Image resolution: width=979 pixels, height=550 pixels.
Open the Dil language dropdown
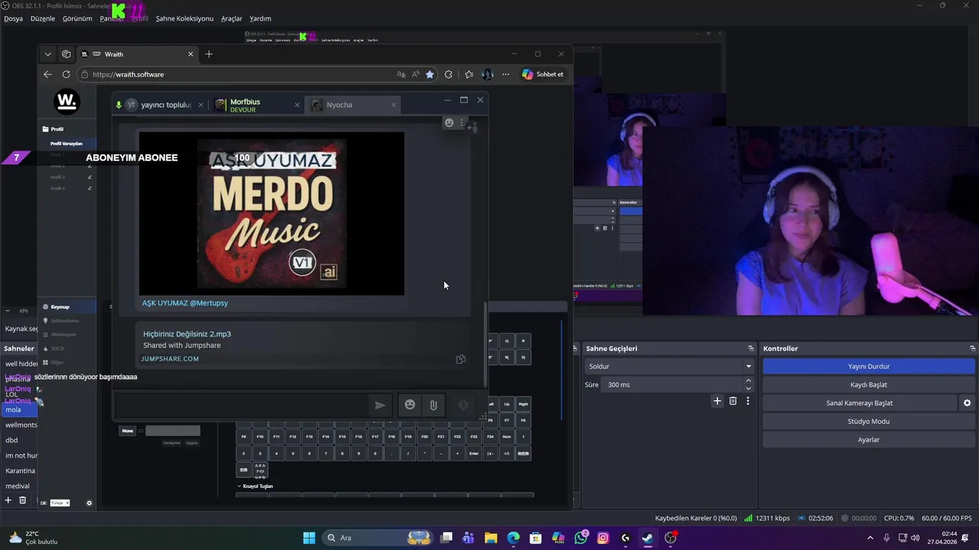[60, 503]
